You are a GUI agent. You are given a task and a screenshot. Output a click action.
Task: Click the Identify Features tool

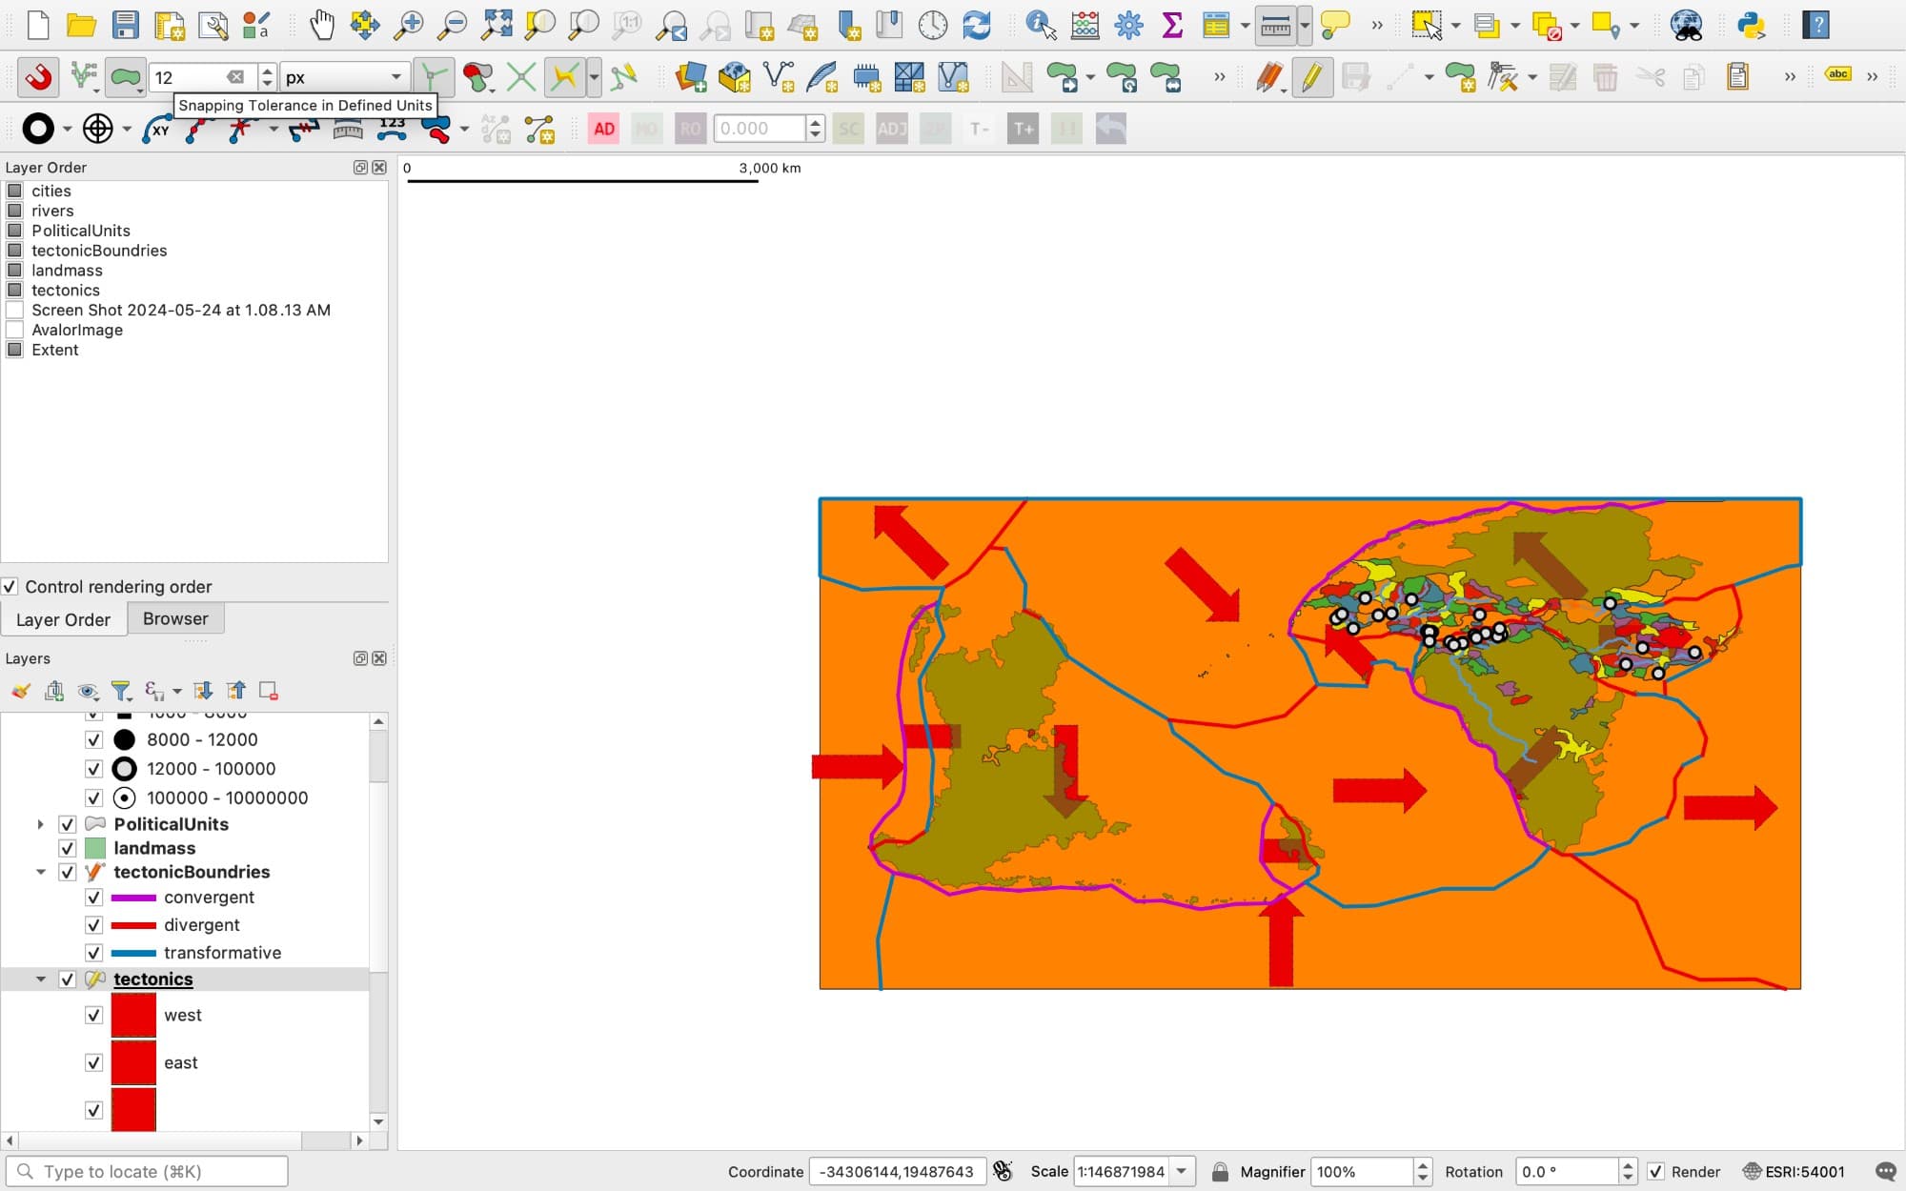coord(1040,26)
